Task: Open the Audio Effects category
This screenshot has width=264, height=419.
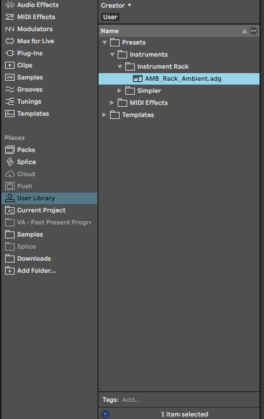Action: [38, 5]
